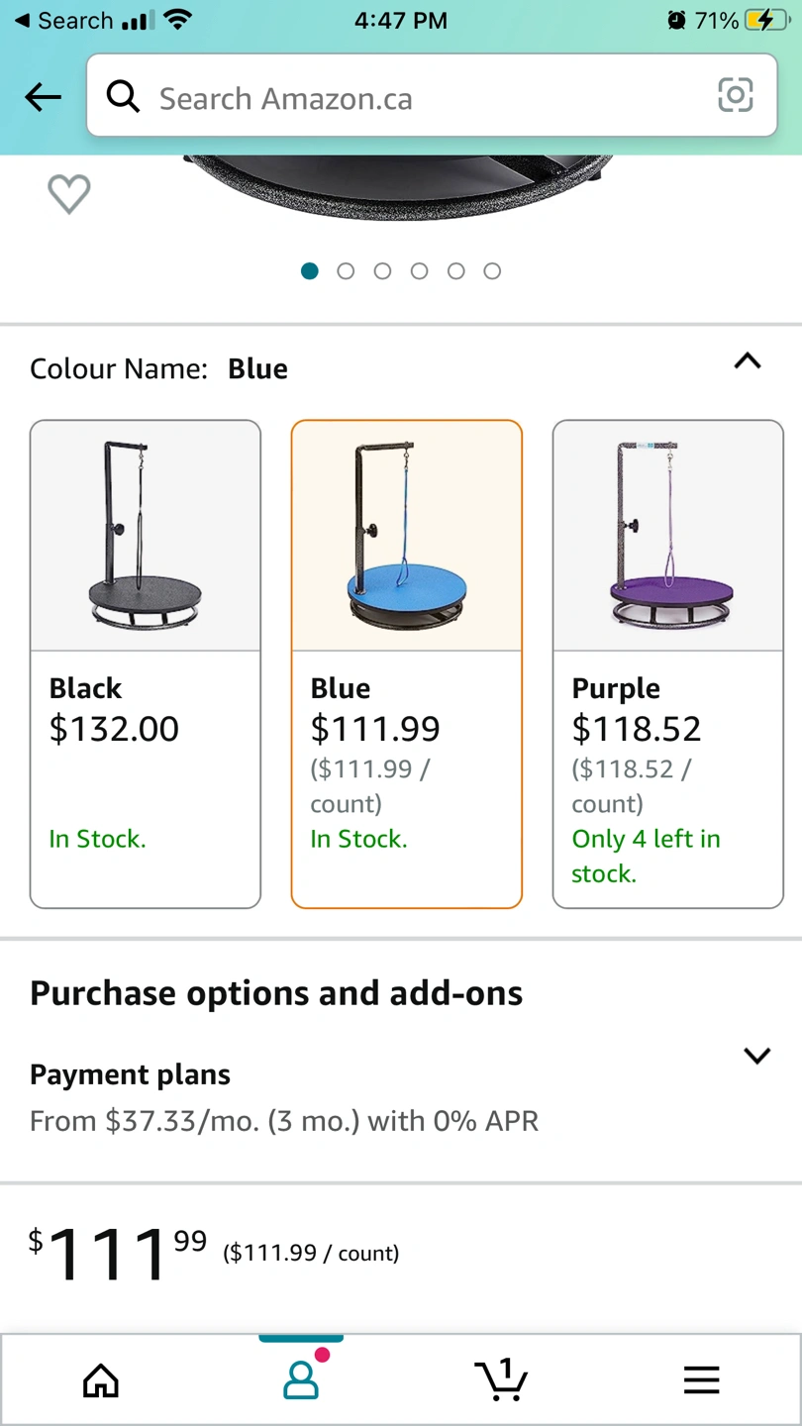Collapse the Colour Name section
Viewport: 802px width, 1426px height.
pos(748,361)
